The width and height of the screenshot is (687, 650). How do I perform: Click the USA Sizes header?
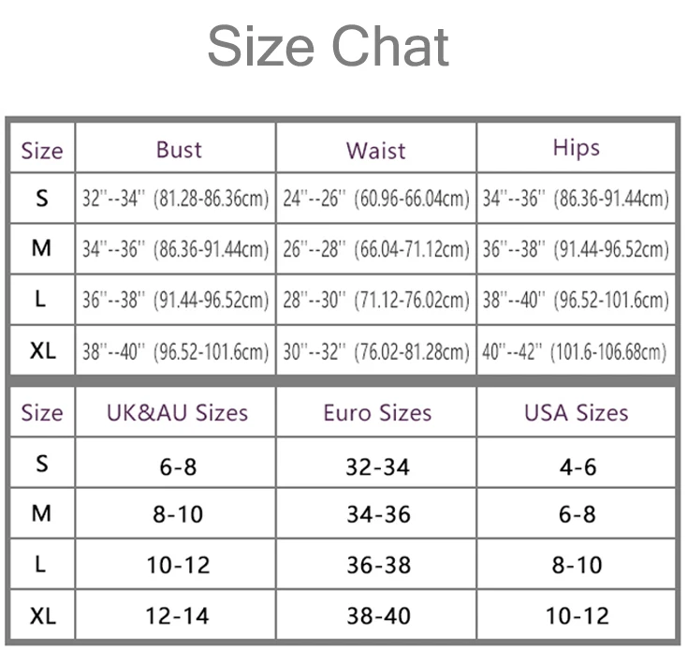(x=577, y=413)
